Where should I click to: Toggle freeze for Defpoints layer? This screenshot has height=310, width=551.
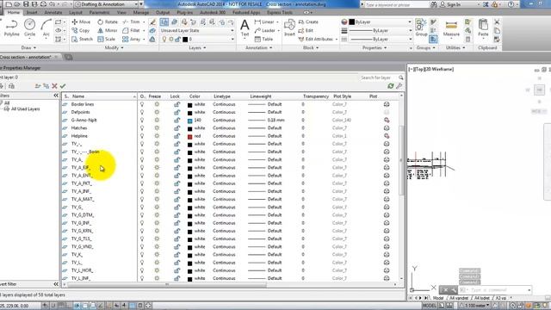[x=157, y=112]
